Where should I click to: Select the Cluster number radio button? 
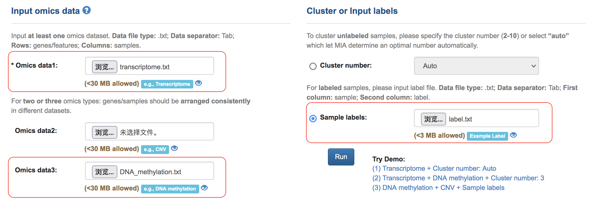(313, 66)
